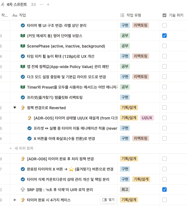Click the trophy icon beside SRP 경험 row
Image resolution: width=187 pixels, height=207 pixels.
point(23,190)
